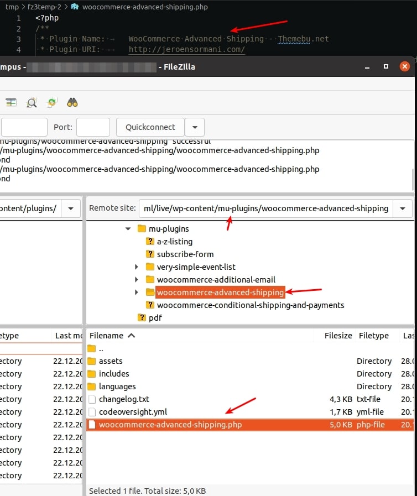417x496 pixels.
Task: Maximize the FileZilla window
Action: (x=385, y=66)
